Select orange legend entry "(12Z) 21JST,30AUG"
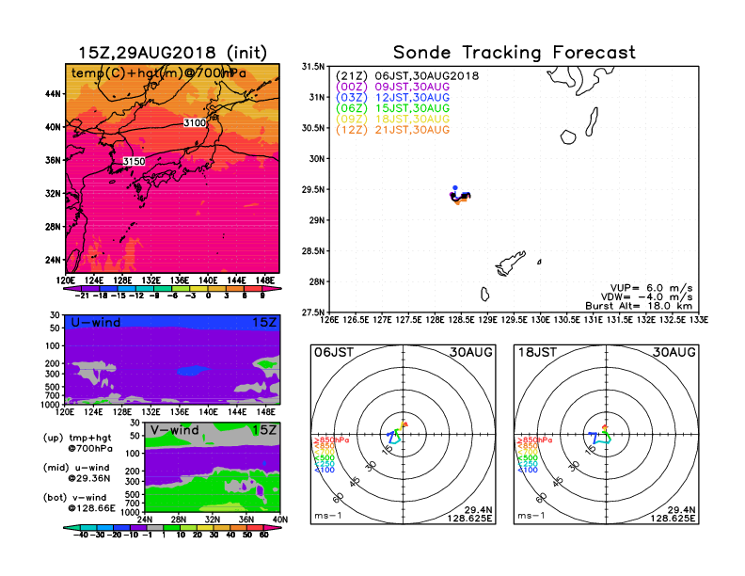Screen dimensions: 745x576 click(x=392, y=130)
